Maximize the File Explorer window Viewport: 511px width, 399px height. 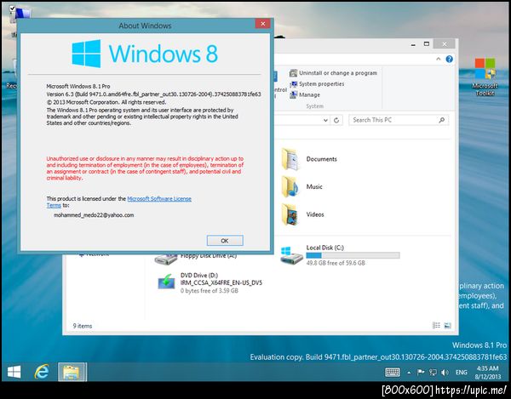coord(427,43)
